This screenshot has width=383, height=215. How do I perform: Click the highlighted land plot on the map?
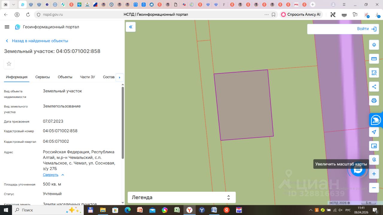pyautogui.click(x=244, y=105)
